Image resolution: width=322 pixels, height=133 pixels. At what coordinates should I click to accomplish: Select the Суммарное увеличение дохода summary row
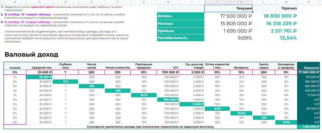coord(151,127)
